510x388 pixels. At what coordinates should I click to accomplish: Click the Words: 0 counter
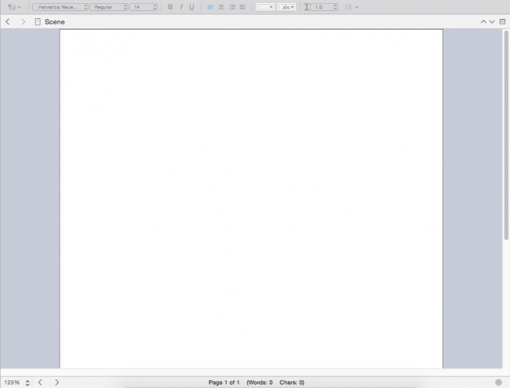[260, 383]
